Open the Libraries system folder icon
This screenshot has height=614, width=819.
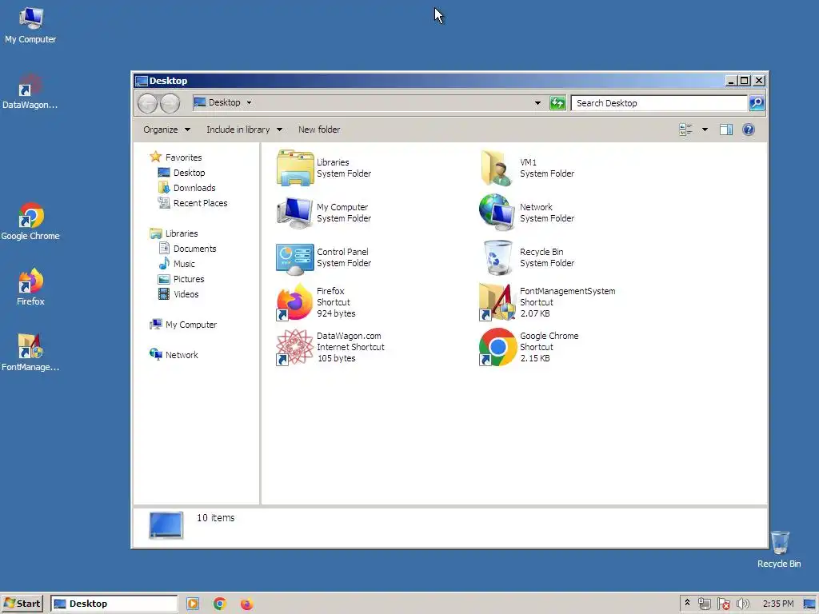[x=295, y=168]
